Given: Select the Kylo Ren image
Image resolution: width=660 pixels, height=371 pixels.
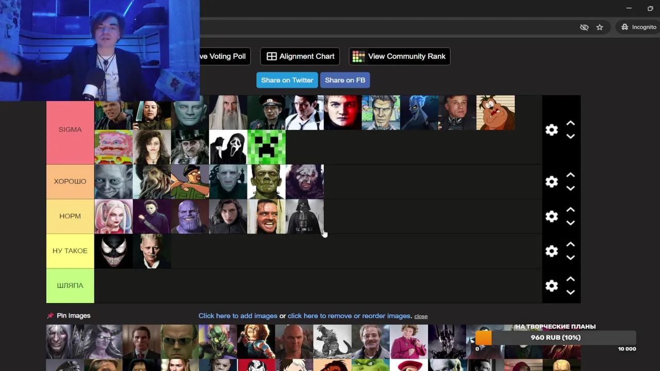Looking at the screenshot, I should [228, 216].
